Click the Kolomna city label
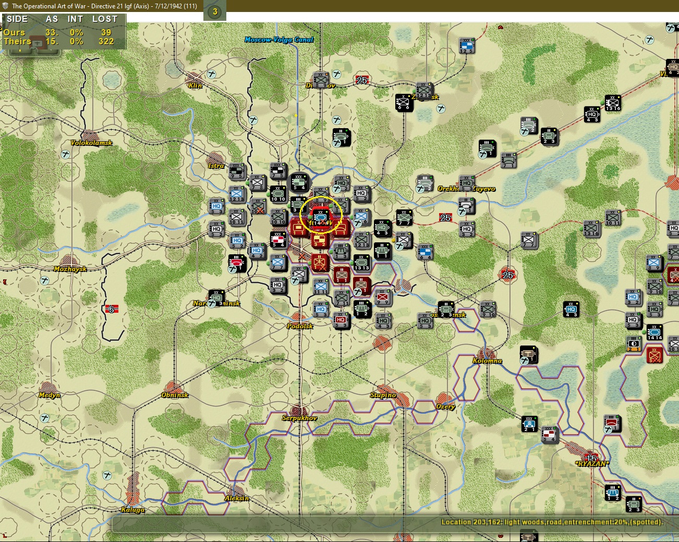Viewport: 679px width, 542px height. point(487,361)
